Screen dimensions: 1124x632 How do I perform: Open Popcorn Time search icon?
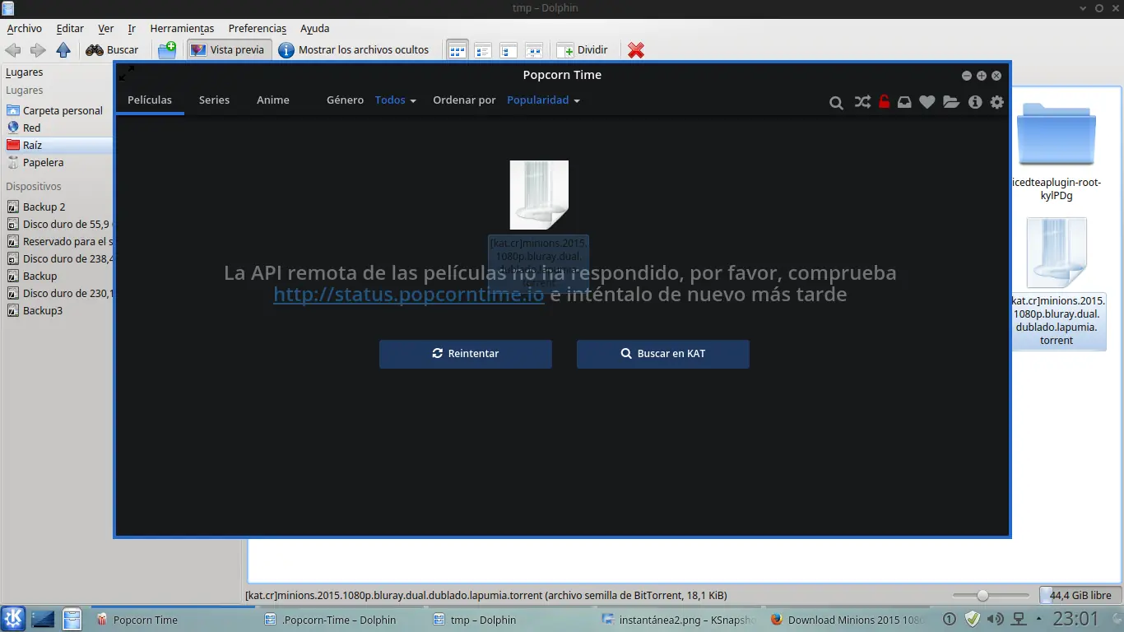point(836,103)
